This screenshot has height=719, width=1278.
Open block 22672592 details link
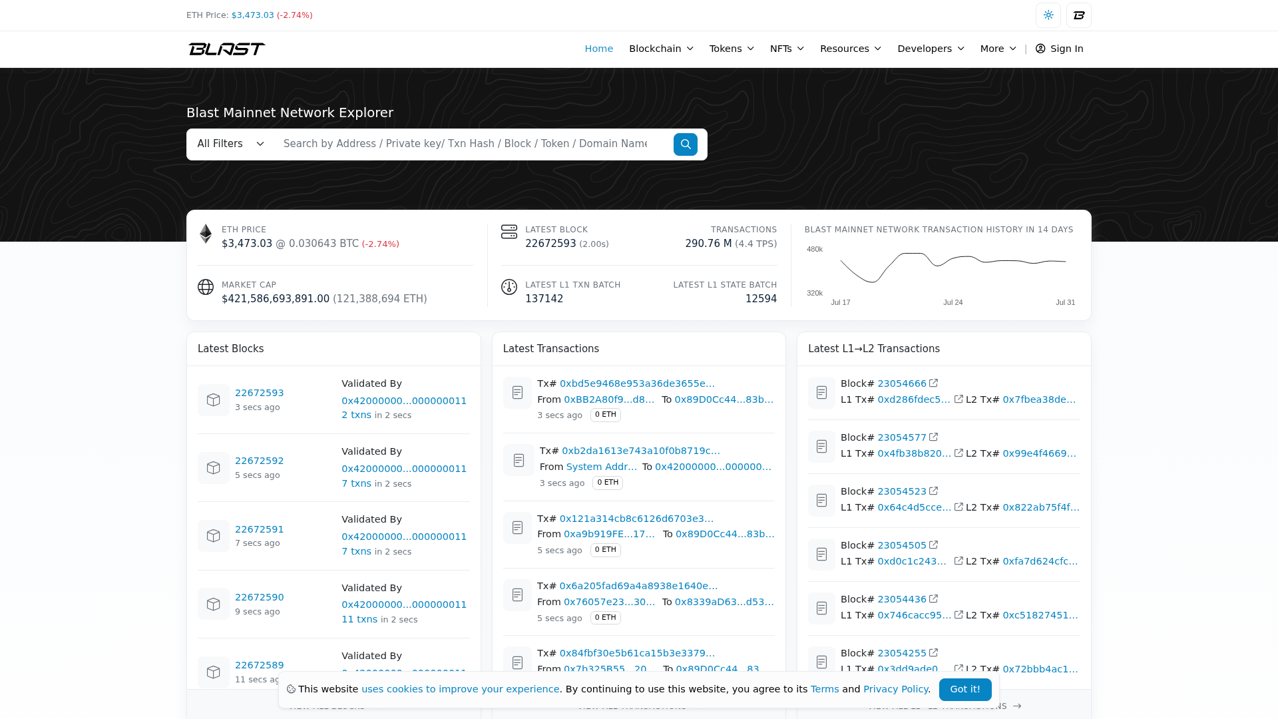[x=260, y=461]
